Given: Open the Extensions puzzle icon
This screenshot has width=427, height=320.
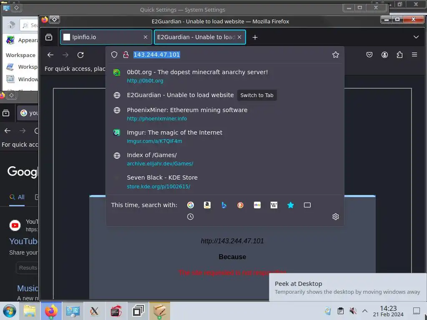Looking at the screenshot, I should (x=399, y=55).
